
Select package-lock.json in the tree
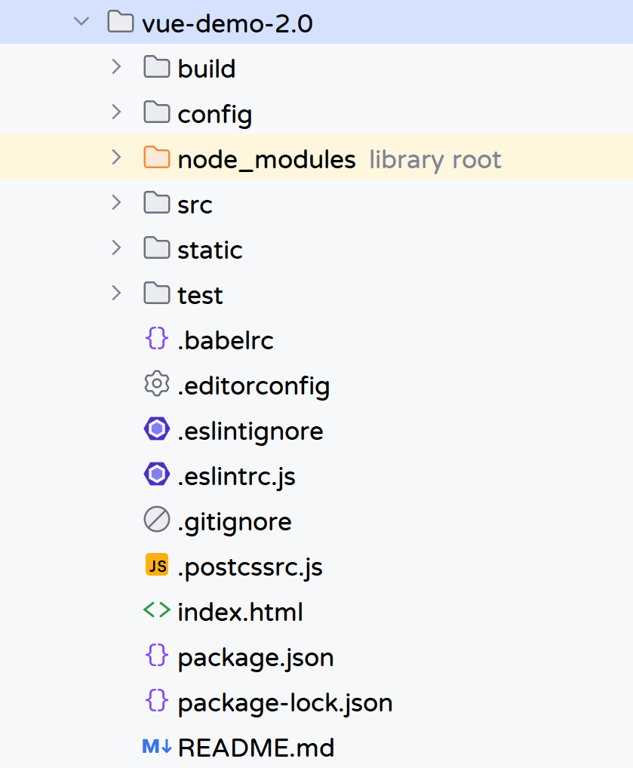click(285, 703)
